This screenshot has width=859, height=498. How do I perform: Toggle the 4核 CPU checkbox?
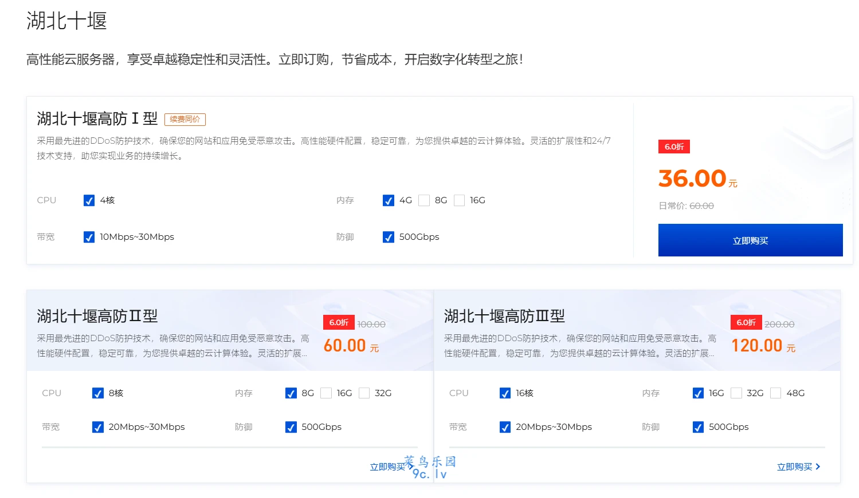89,200
